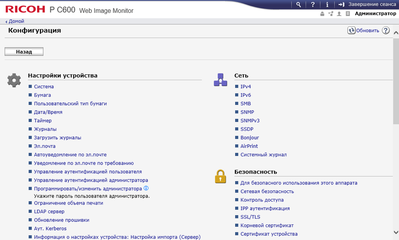Click the Завершение сеанса logout icon
The height and width of the screenshot is (240, 399).
341,5
